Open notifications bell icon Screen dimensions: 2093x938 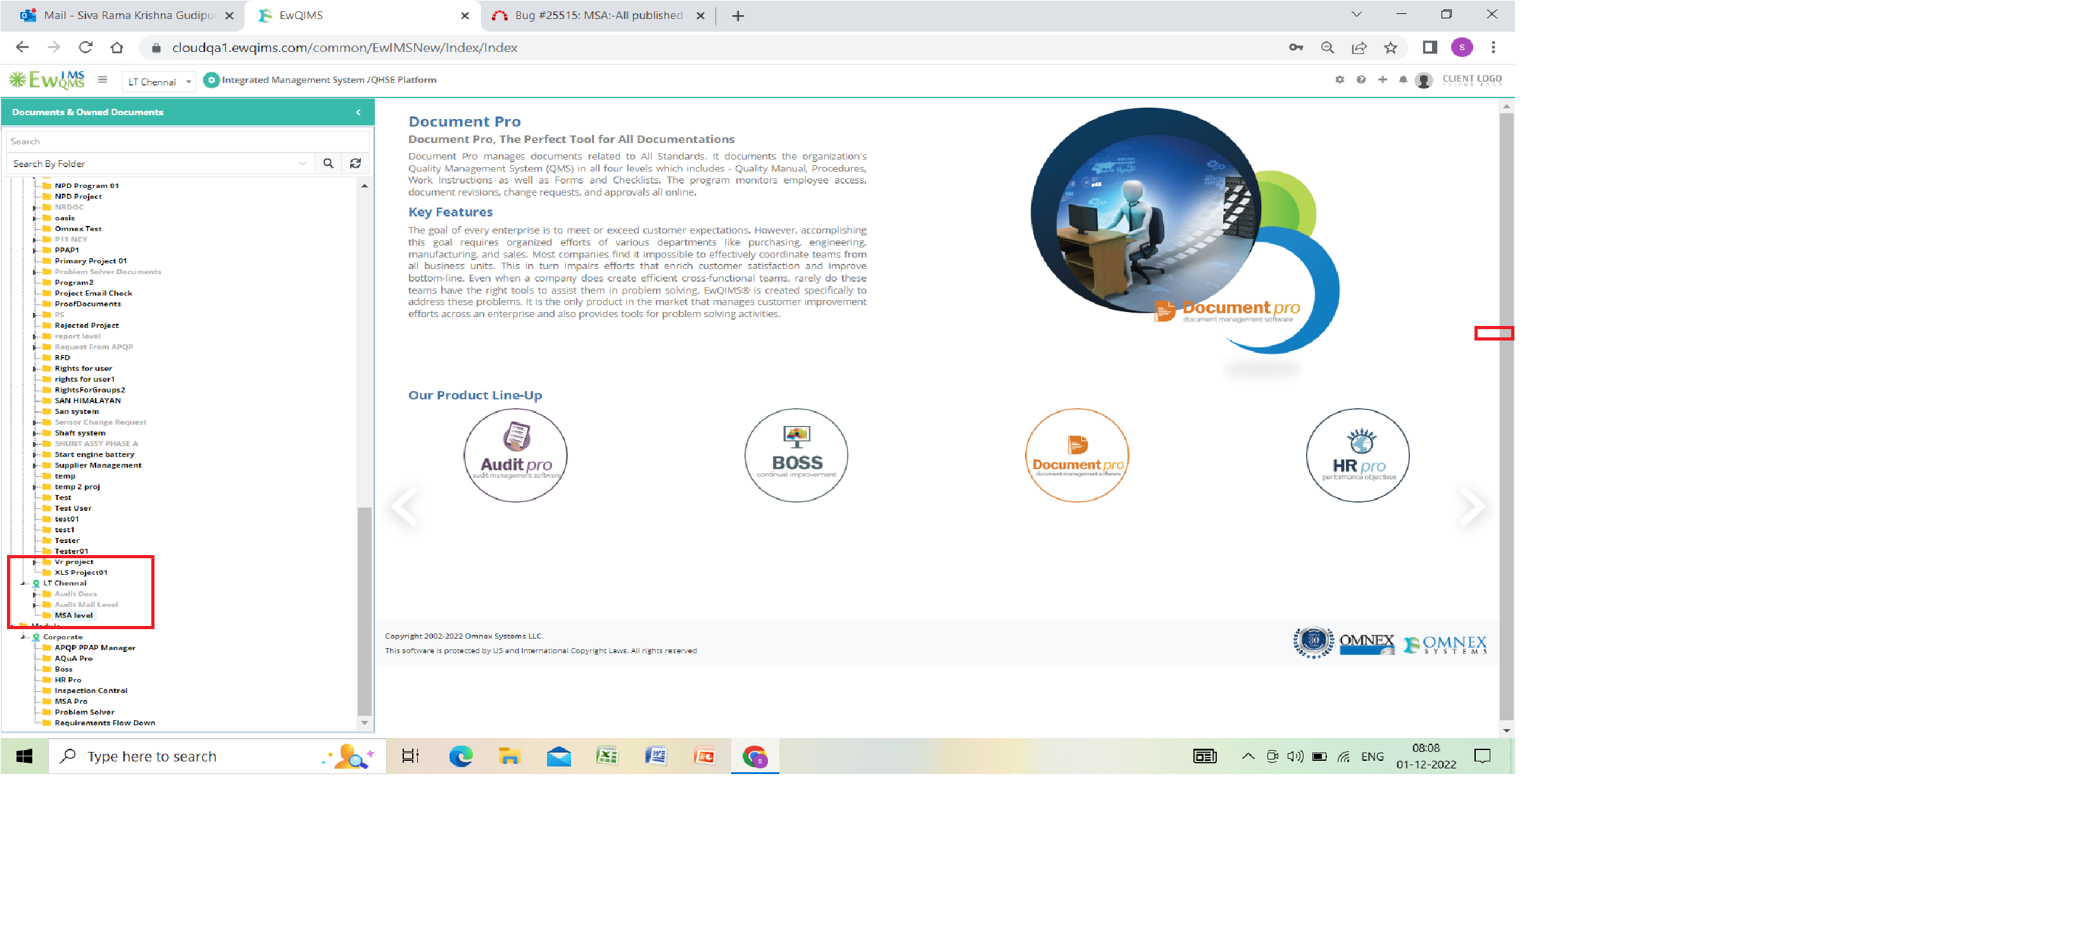(x=1402, y=80)
